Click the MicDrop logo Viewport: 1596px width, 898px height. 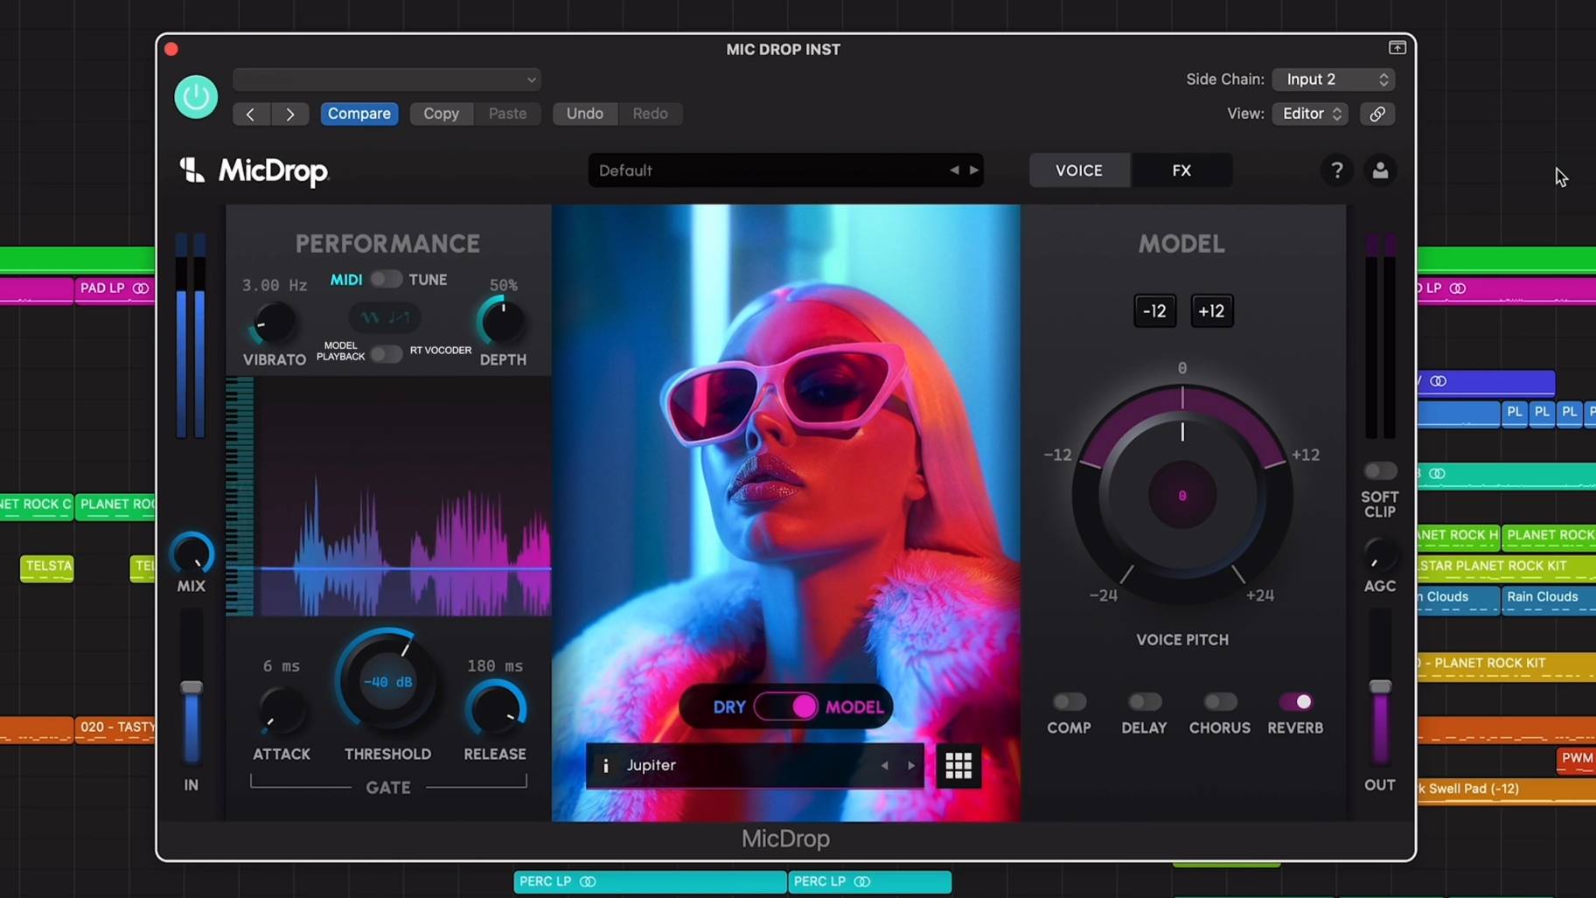pyautogui.click(x=254, y=171)
